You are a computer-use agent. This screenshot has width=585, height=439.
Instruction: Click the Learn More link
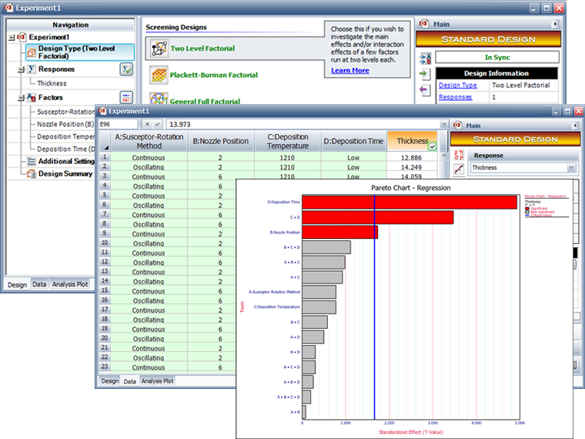pos(349,71)
